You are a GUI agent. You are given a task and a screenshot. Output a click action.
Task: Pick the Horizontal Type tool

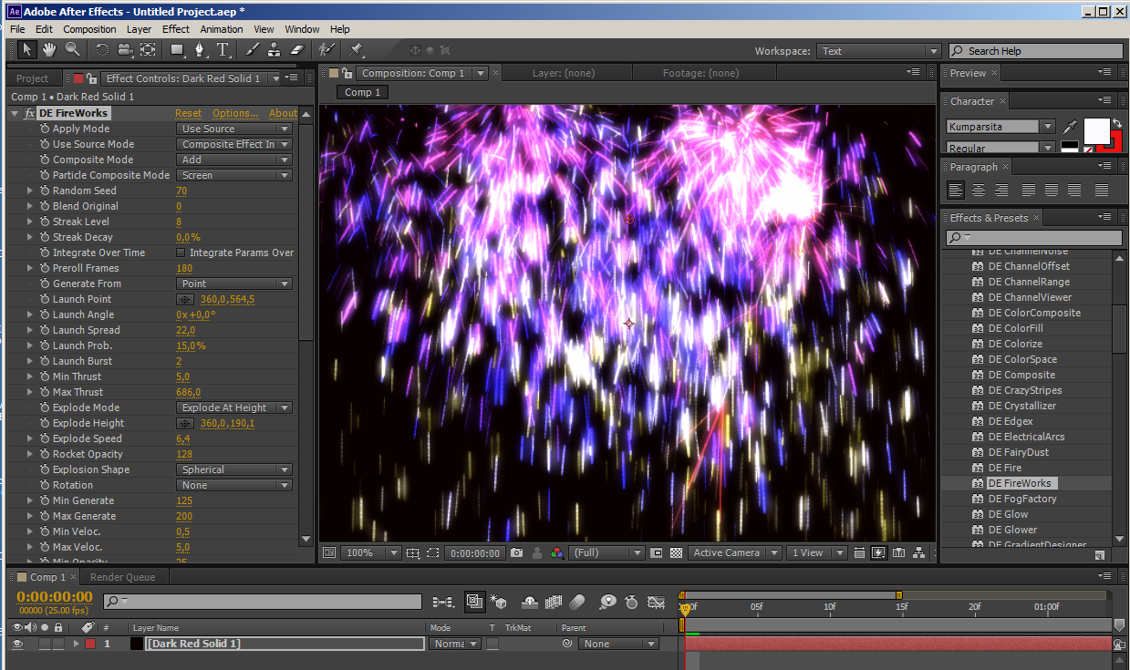click(x=223, y=50)
